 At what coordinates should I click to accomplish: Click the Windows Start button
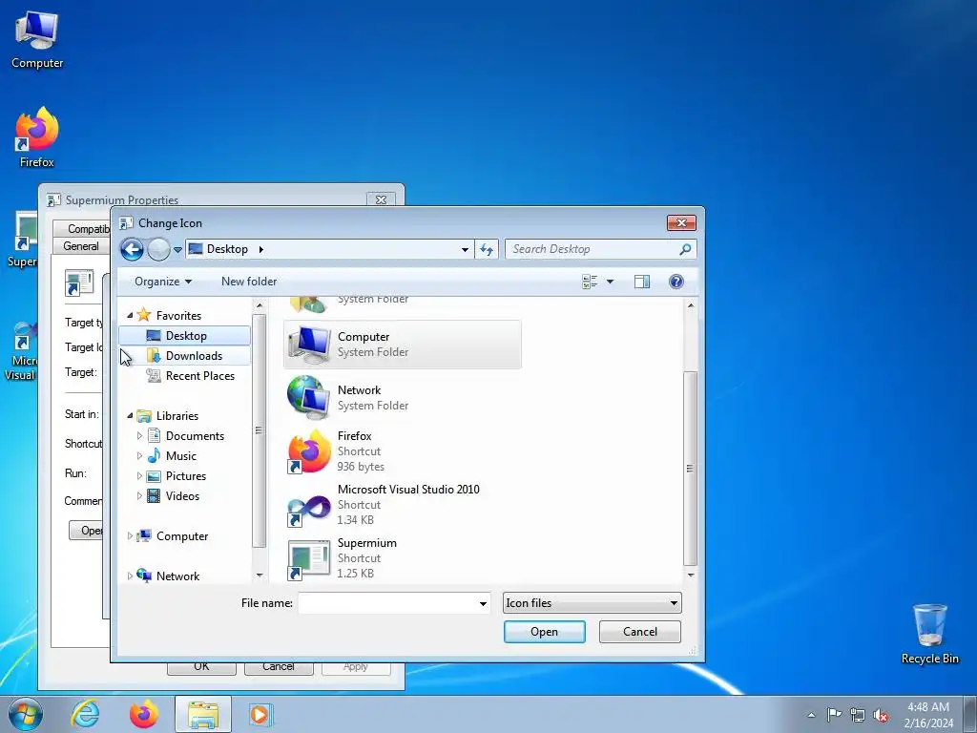25,714
